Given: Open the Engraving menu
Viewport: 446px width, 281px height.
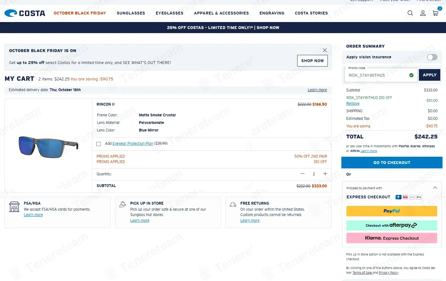Looking at the screenshot, I should 272,13.
